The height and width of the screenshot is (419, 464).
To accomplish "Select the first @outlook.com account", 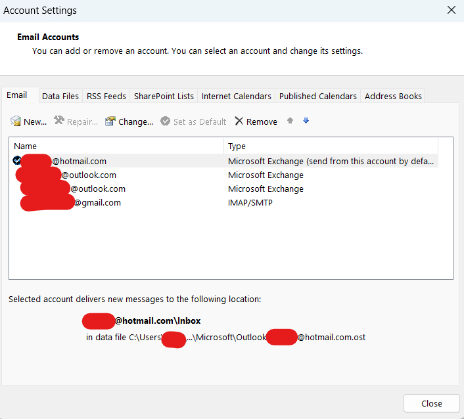I will tap(225, 175).
